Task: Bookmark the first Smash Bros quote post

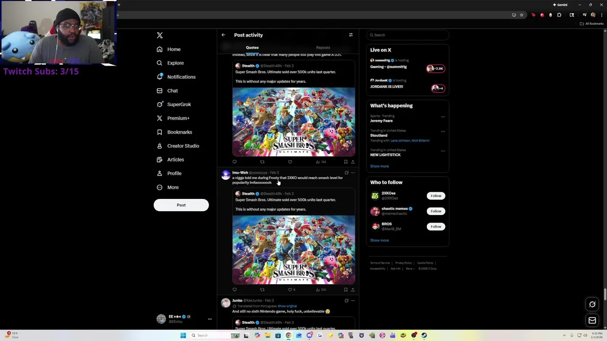Action: 346,162
